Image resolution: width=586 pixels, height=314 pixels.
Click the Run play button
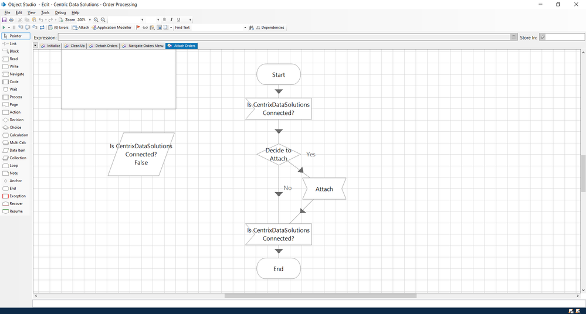tap(4, 28)
